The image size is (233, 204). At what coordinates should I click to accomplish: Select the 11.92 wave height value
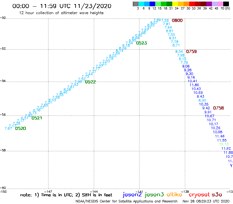[x=226, y=148]
